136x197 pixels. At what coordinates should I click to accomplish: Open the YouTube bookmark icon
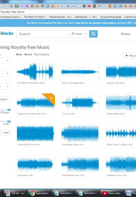(x=89, y=6)
